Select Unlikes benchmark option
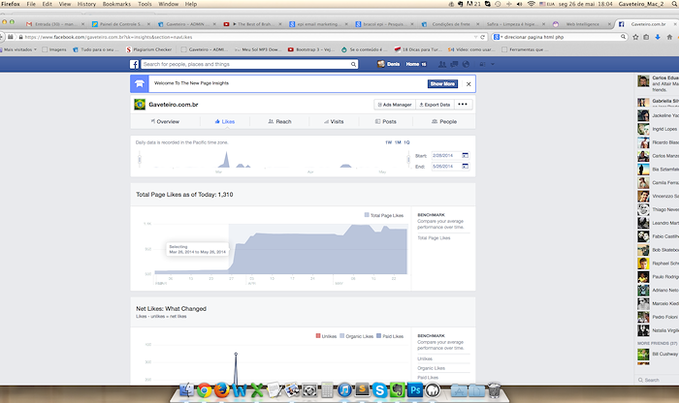Viewport: 679px width, 403px height. click(x=425, y=358)
